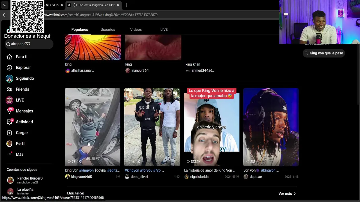360x202 pixels.
Task: Mute the TikTok tab audio icon
Action: coord(75,5)
